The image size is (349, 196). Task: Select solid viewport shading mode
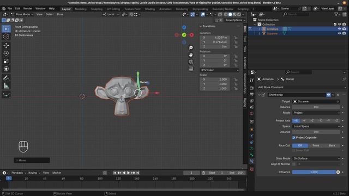coord(230,15)
